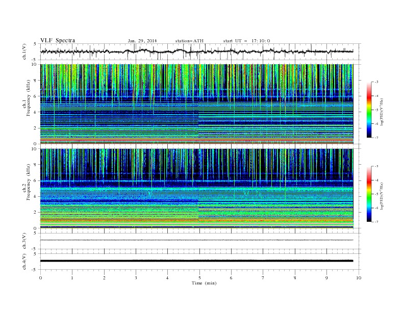Viewport: 404px width, 312px height.
Task: Select the "Jan. 29, 2014" date text
Action: [x=142, y=41]
